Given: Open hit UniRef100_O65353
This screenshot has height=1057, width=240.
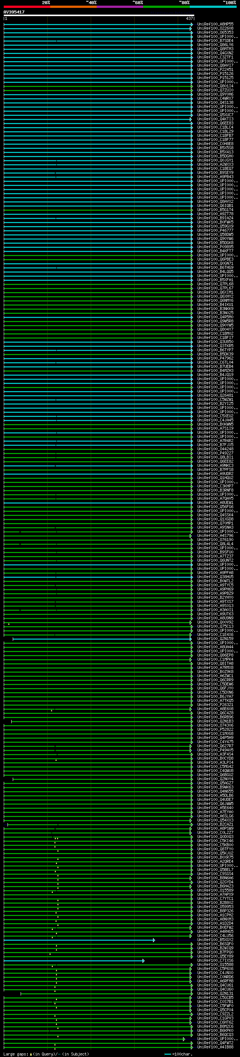Looking at the screenshot, I should click(x=215, y=32).
